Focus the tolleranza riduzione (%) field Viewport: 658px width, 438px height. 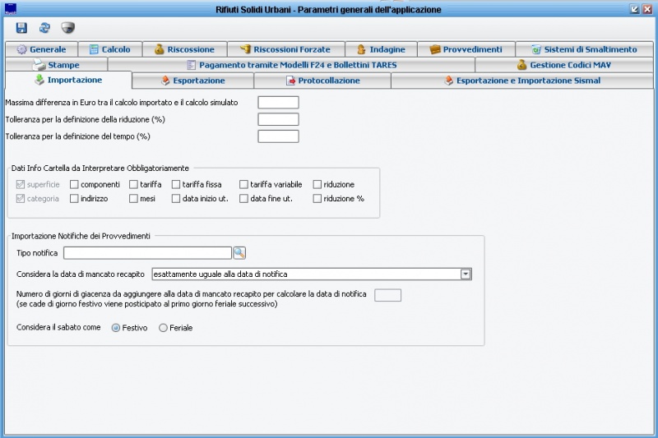(278, 119)
